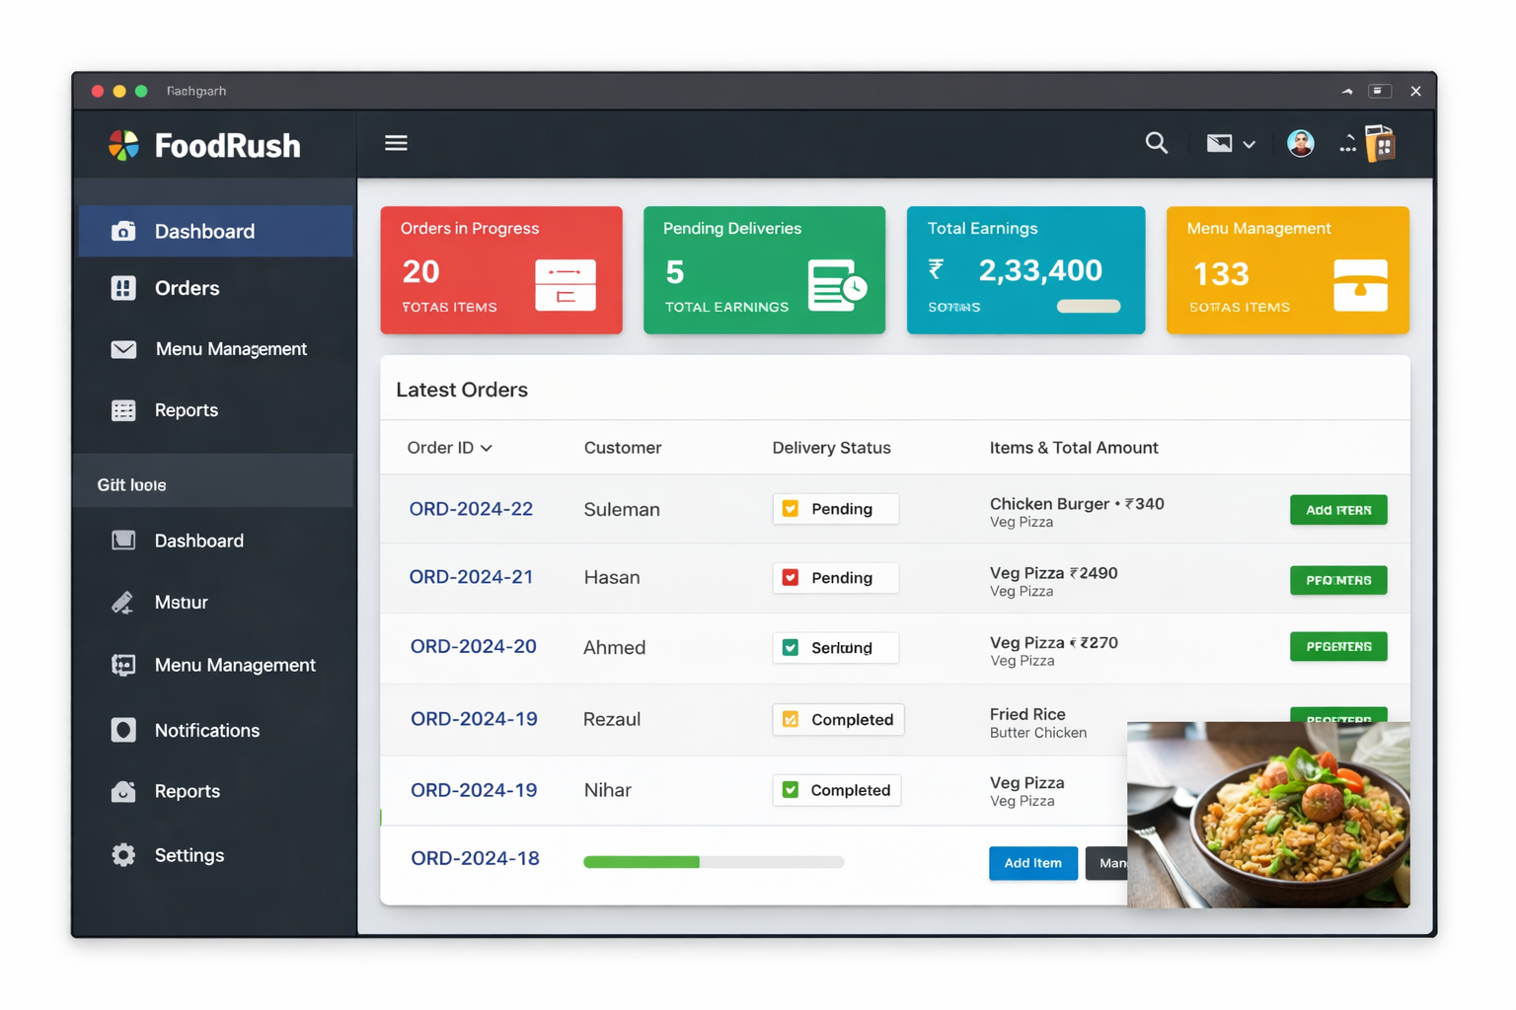1516x1010 pixels.
Task: Open the profile avatar in the header
Action: pyautogui.click(x=1300, y=143)
